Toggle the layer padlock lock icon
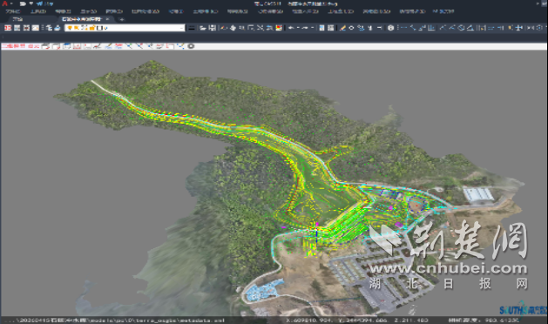 [92, 28]
